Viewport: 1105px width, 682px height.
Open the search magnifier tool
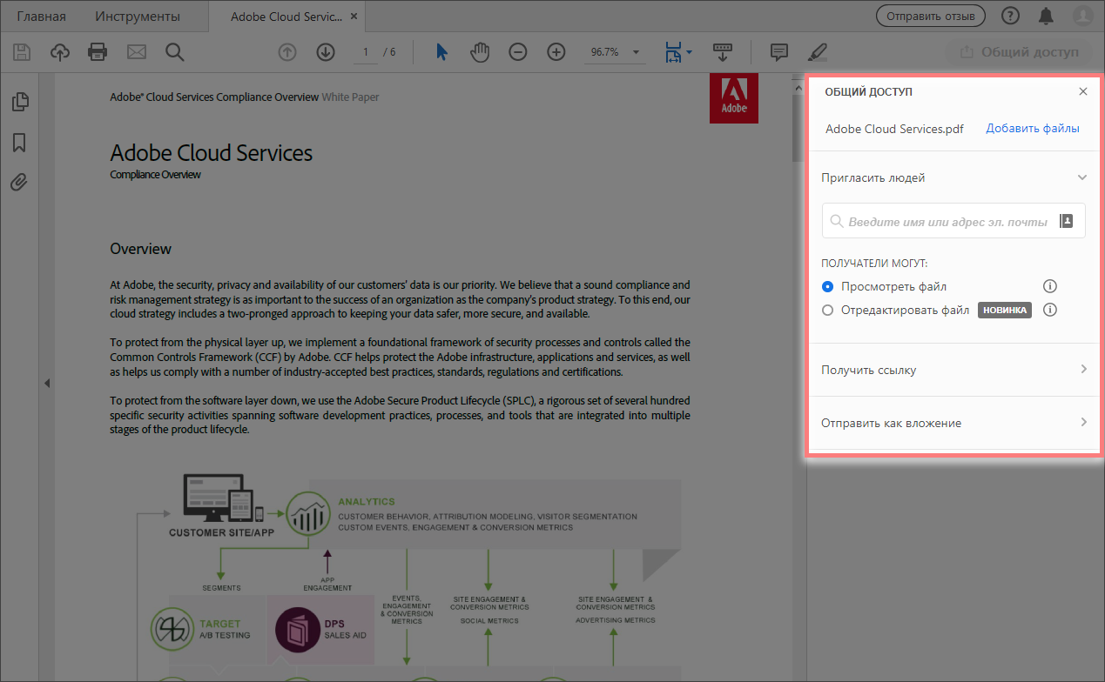point(175,52)
